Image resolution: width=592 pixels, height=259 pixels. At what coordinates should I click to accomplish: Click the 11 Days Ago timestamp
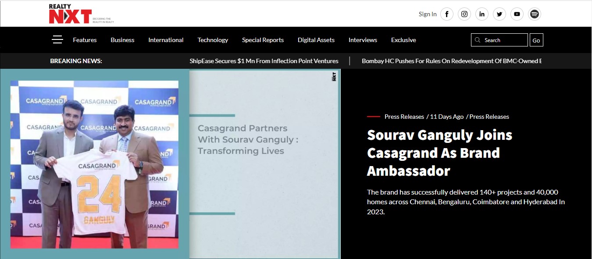pos(447,117)
